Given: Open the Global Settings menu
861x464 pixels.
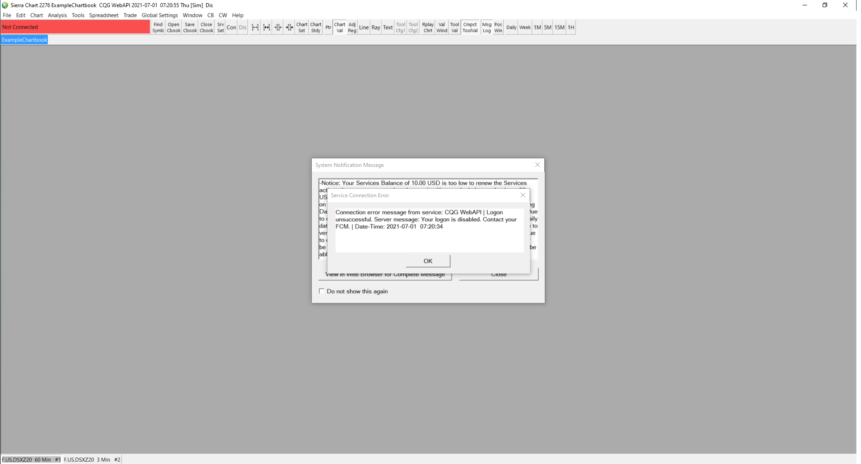Looking at the screenshot, I should pyautogui.click(x=160, y=15).
